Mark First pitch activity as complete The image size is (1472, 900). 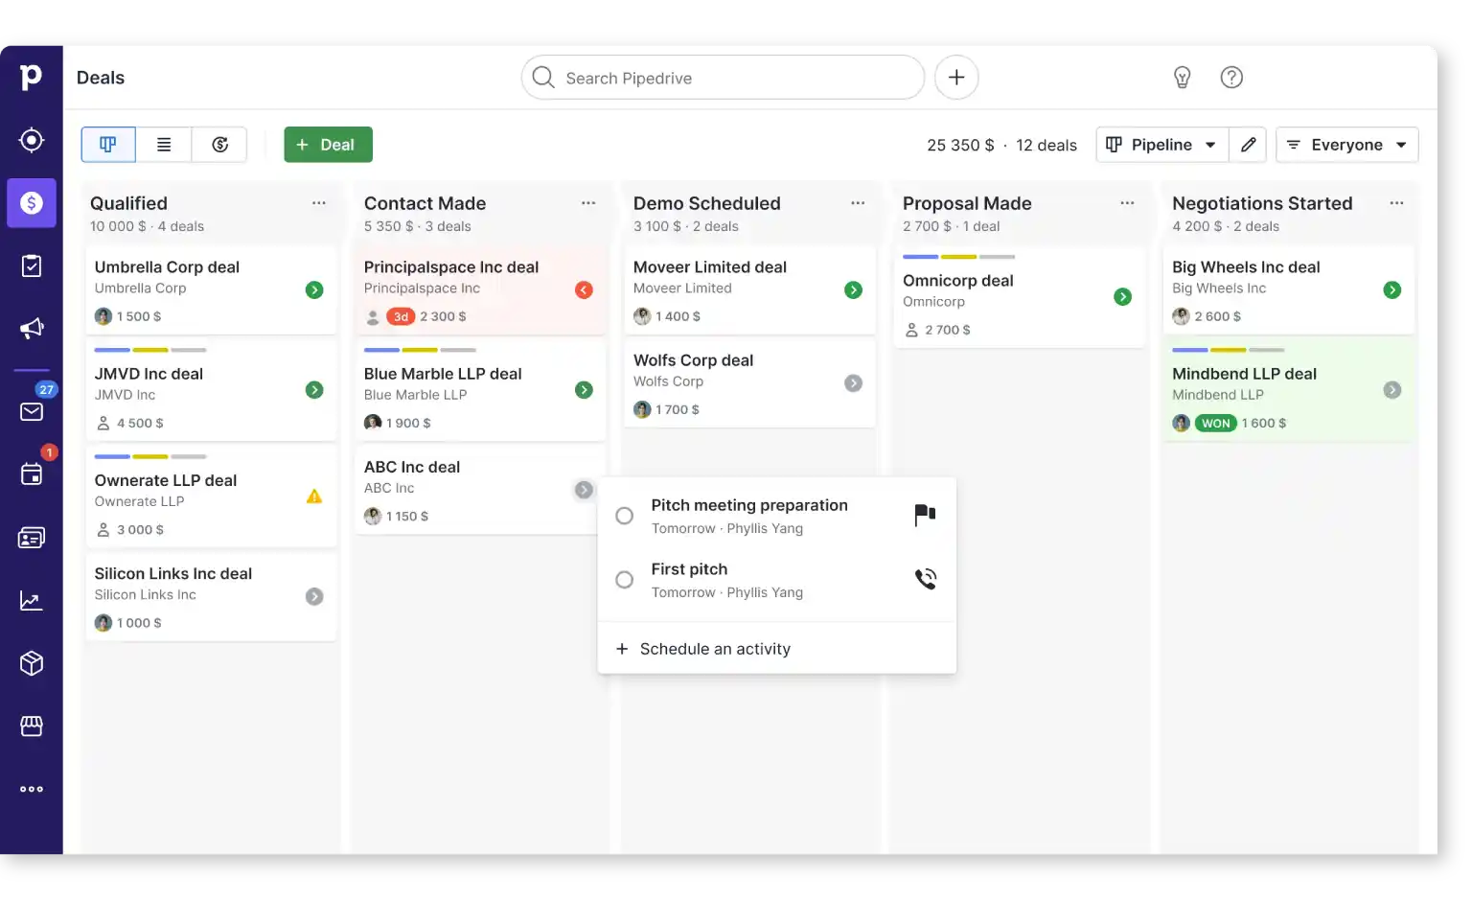[624, 579]
